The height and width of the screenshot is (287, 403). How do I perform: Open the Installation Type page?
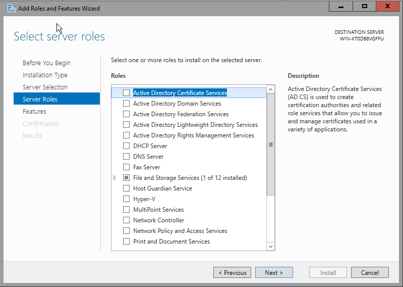click(x=45, y=75)
